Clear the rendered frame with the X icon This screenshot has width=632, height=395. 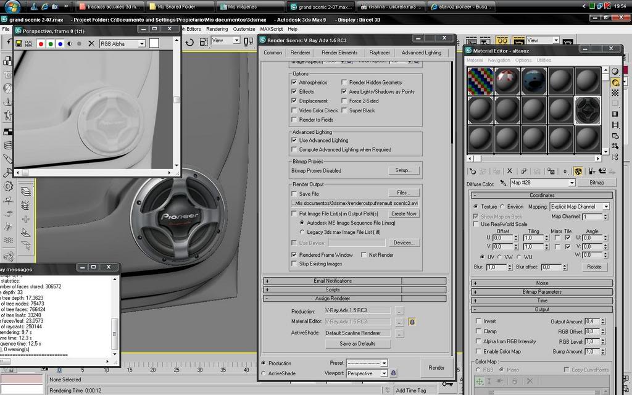91,44
